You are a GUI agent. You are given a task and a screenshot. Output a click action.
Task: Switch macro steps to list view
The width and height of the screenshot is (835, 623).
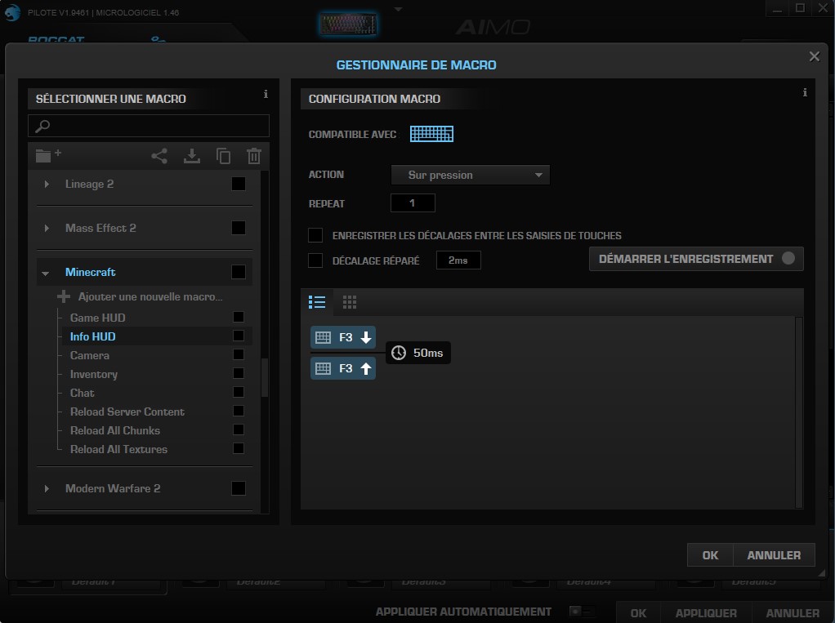pyautogui.click(x=317, y=301)
